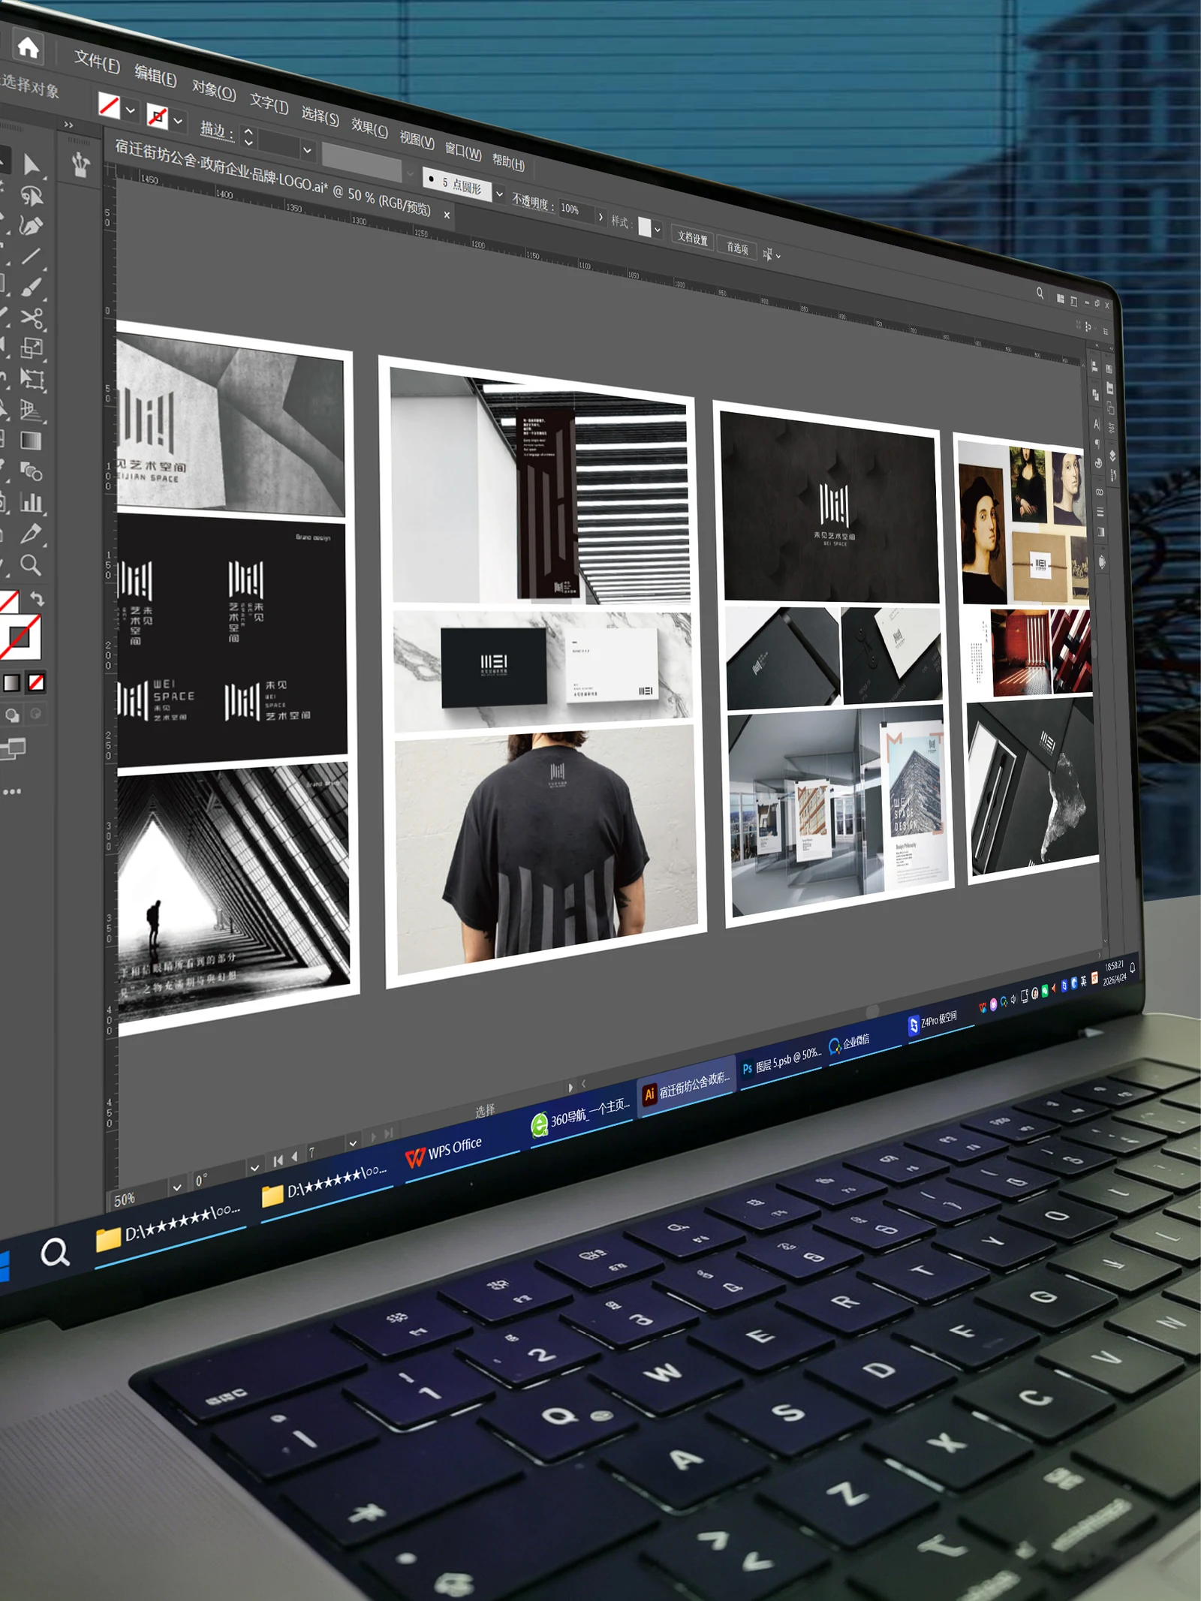
Task: Open the Layers panel icon in right dock
Action: 1112,456
